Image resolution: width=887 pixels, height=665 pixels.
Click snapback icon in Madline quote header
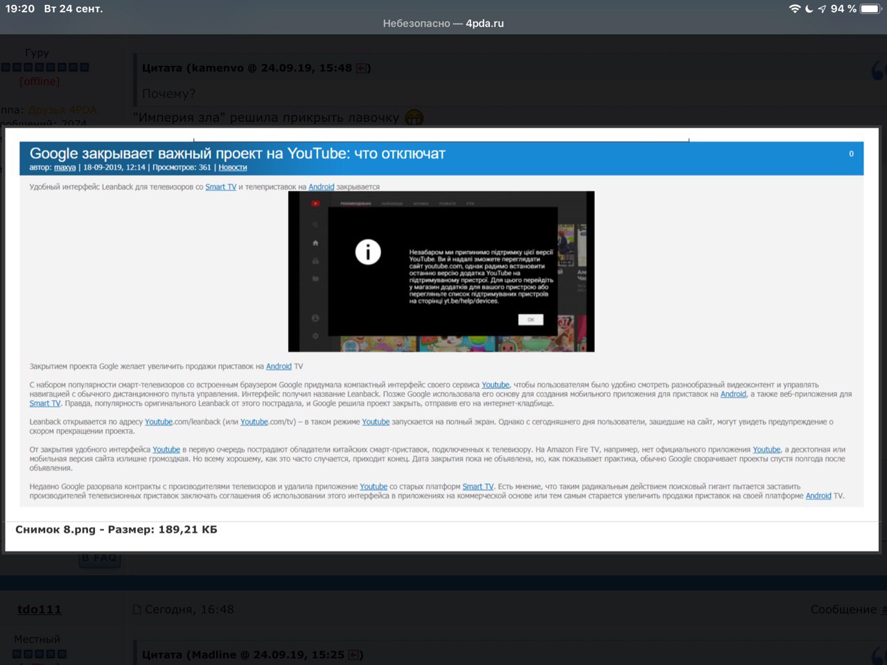coord(353,655)
